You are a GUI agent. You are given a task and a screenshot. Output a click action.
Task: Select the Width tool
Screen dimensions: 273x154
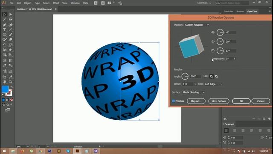pos(5,50)
